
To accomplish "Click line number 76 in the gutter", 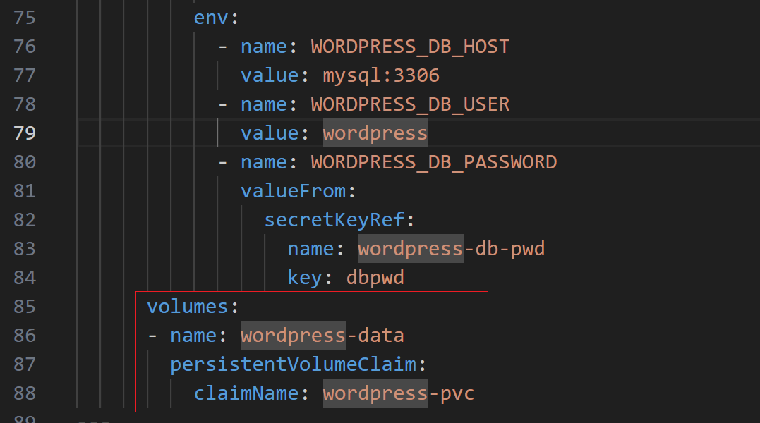I will [x=25, y=47].
